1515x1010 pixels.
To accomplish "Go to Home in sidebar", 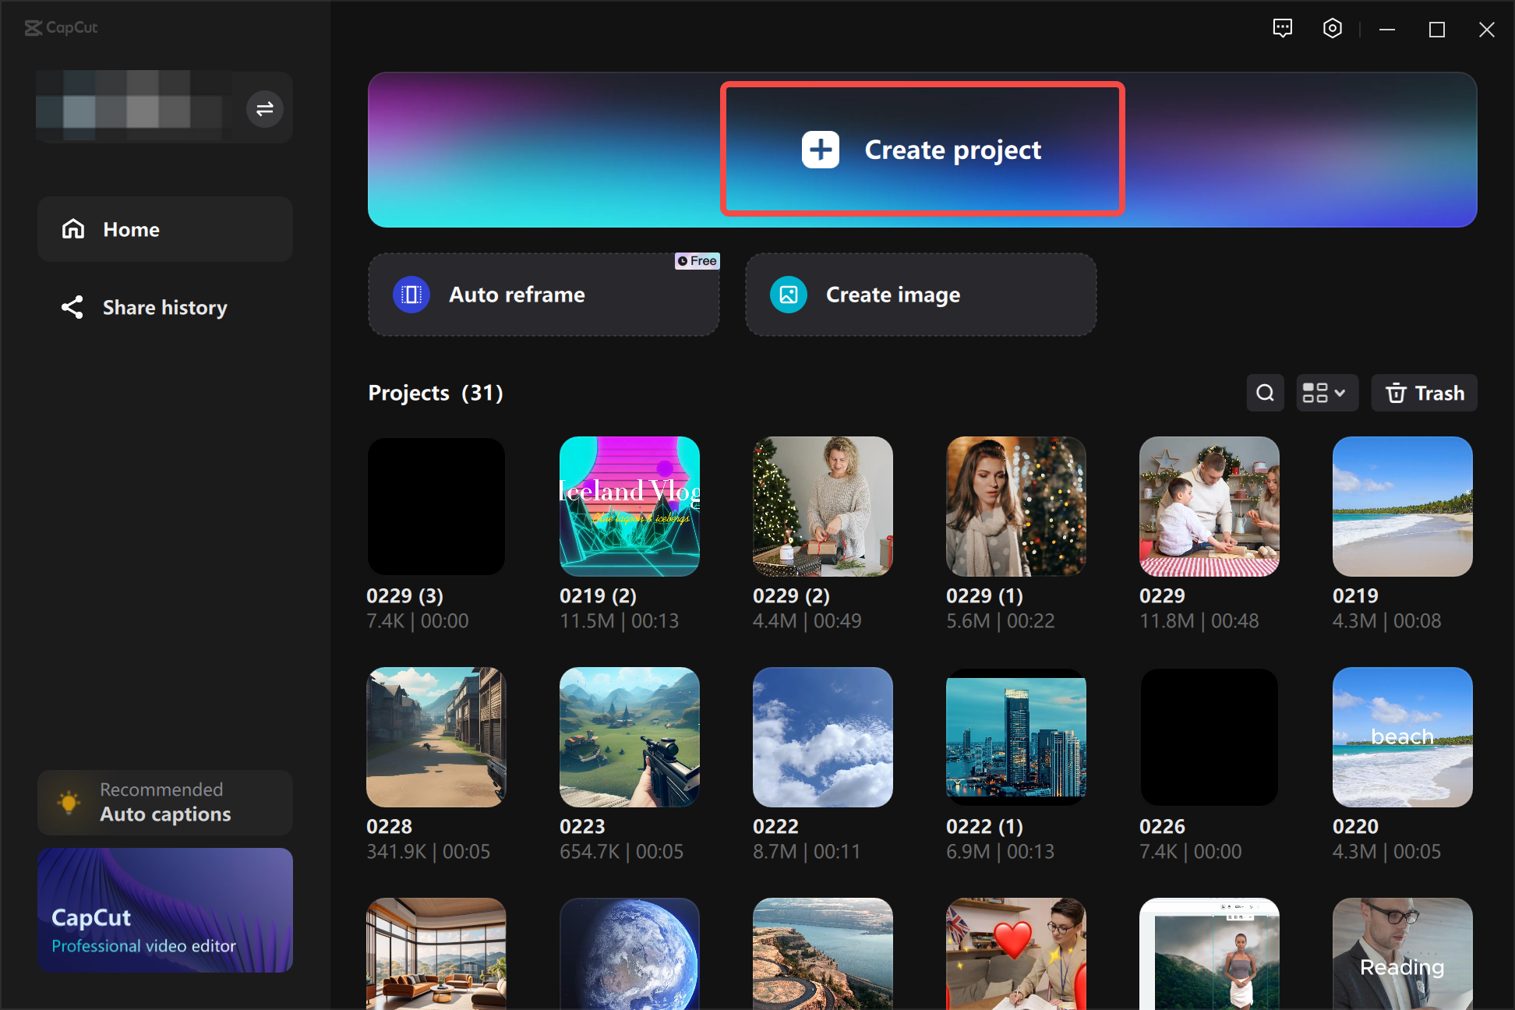I will click(165, 229).
